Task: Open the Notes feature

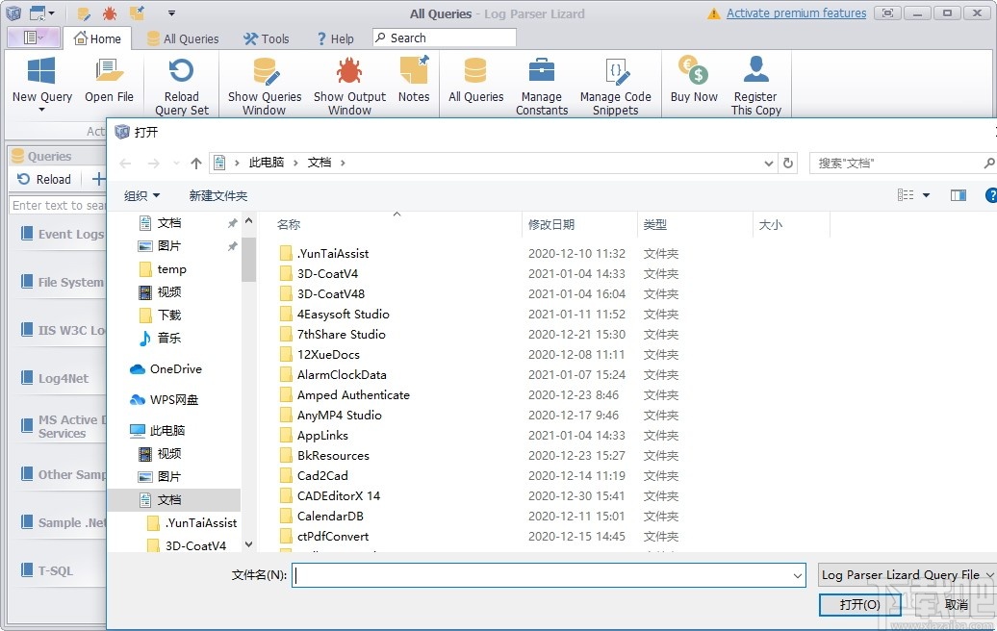Action: (x=414, y=85)
